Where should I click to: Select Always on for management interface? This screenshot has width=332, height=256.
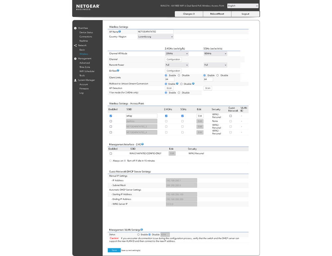click(x=110, y=161)
